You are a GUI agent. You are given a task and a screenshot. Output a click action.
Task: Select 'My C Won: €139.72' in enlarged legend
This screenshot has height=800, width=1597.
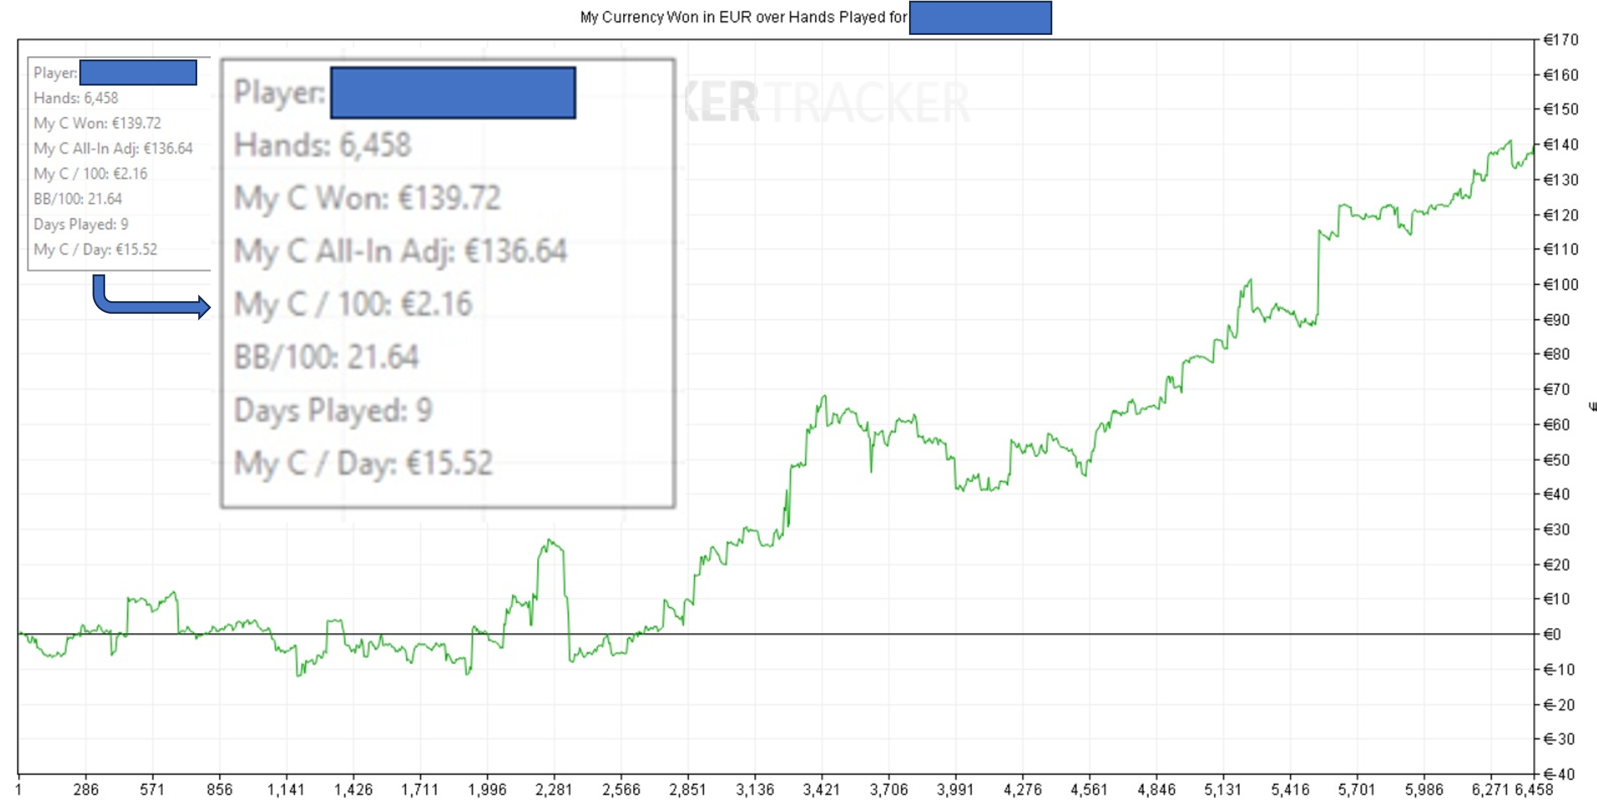pos(367,198)
